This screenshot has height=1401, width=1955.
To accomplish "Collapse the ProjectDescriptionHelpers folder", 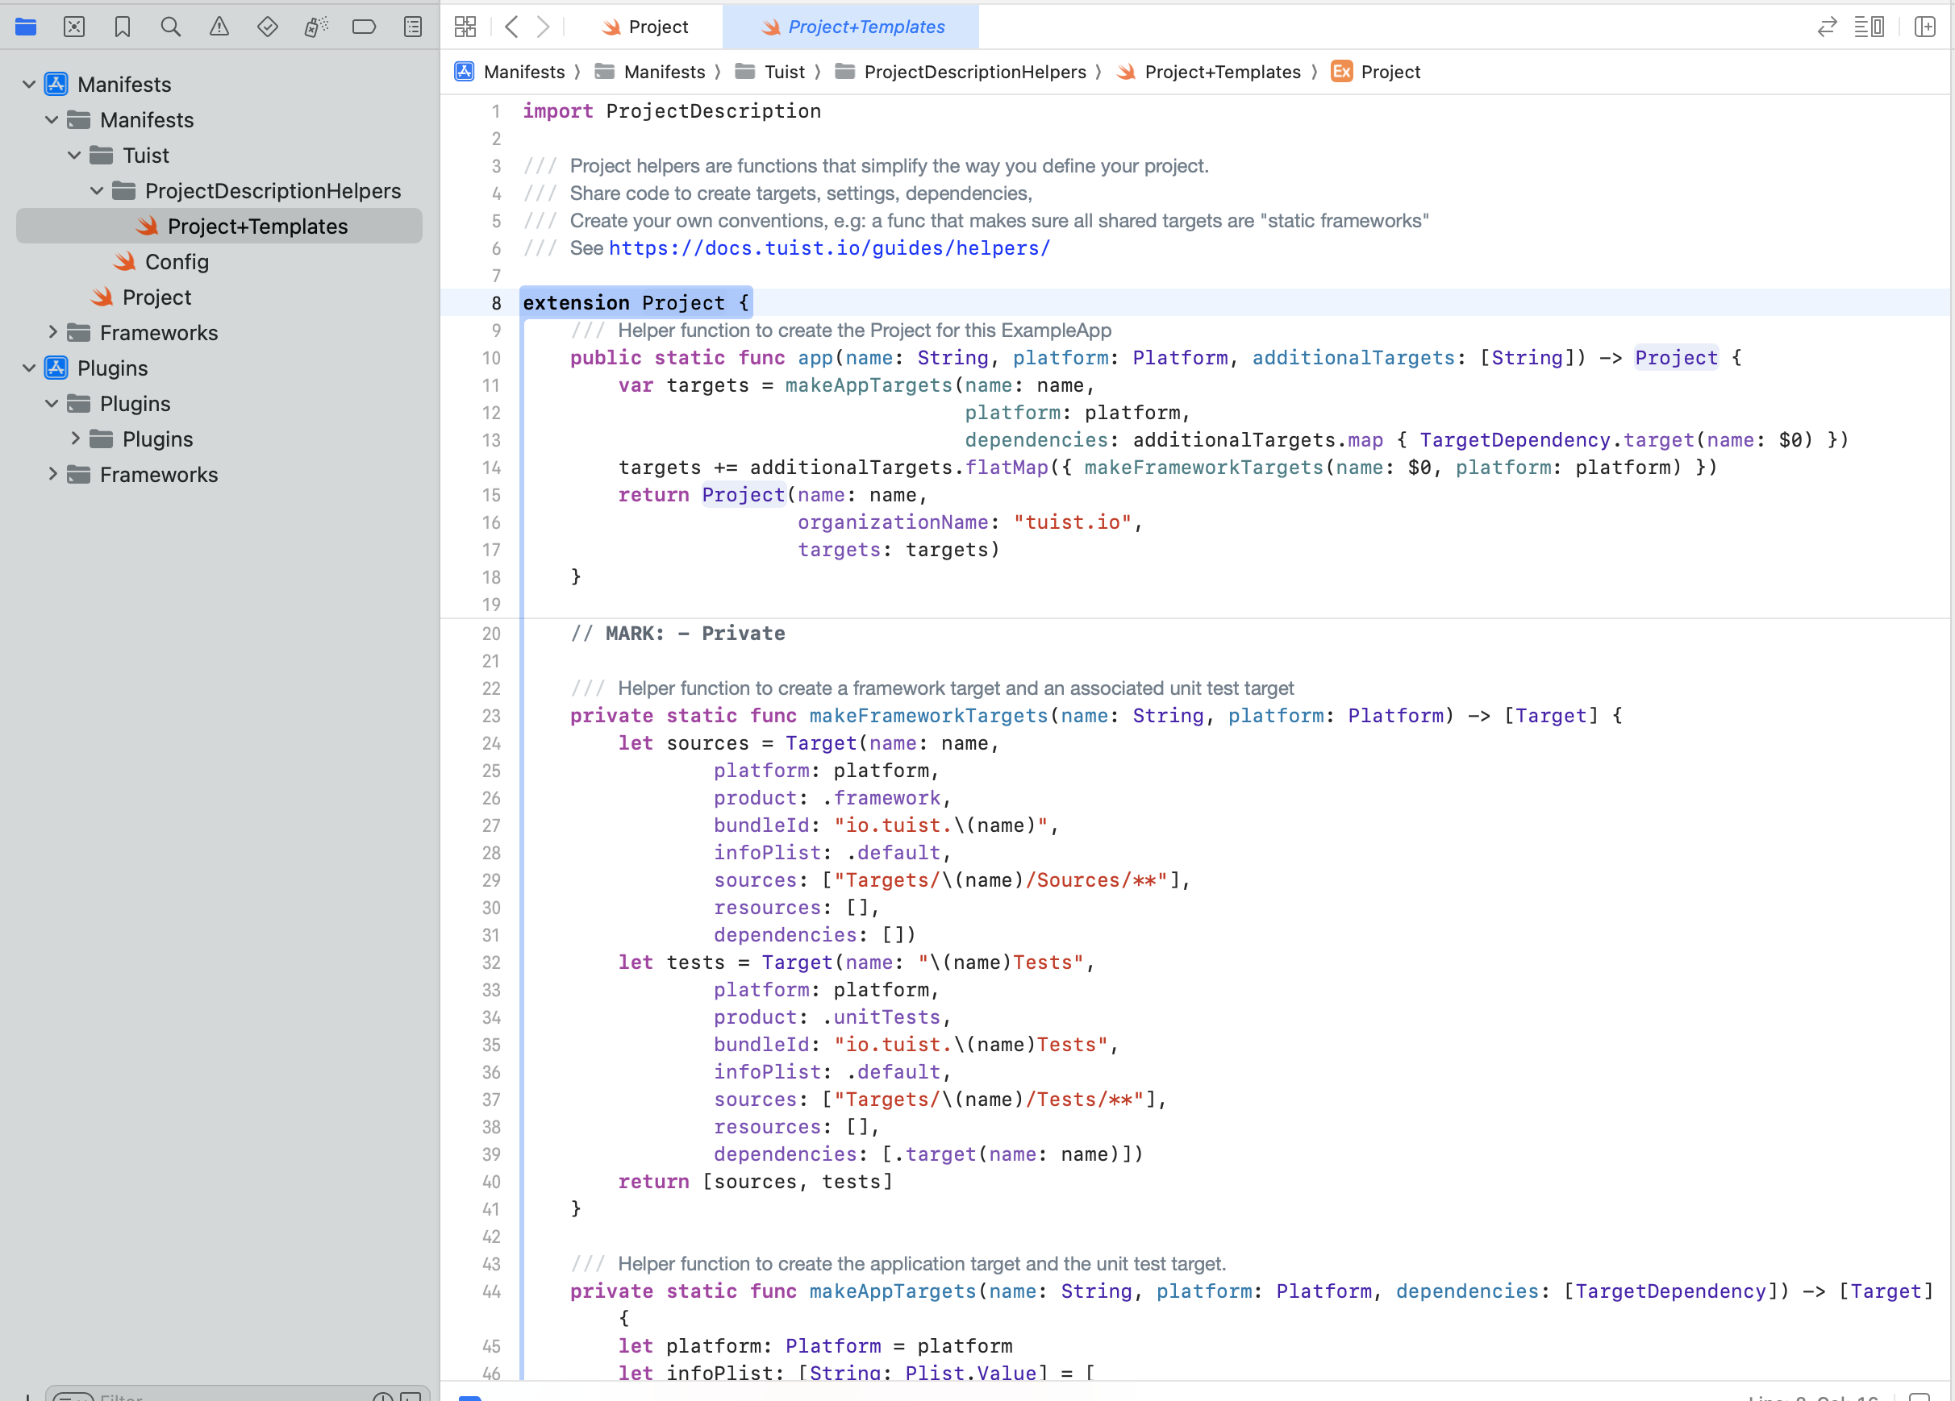I will pos(97,190).
